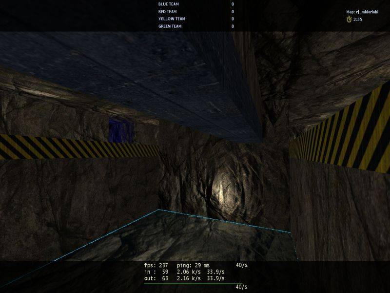Click the Blue Team score value
This screenshot has height=293, width=390.
coord(233,4)
